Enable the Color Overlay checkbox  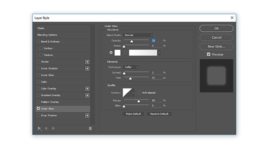(x=38, y=88)
